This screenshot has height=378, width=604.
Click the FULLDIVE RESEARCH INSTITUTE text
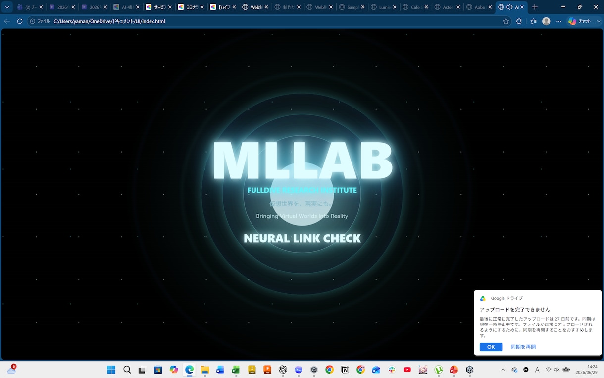tap(302, 190)
